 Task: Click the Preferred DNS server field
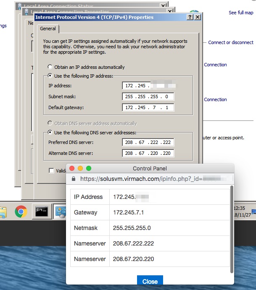tap(148, 142)
